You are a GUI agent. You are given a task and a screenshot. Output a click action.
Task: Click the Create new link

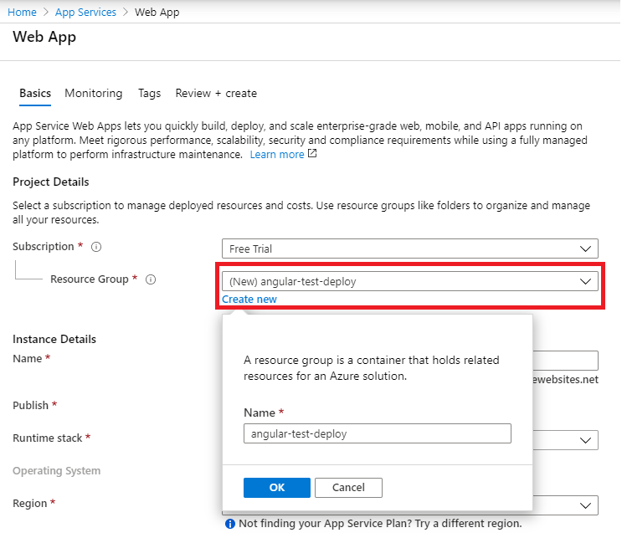[x=249, y=300]
